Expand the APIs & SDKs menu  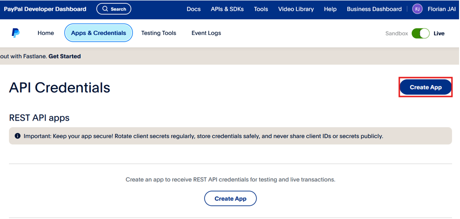click(227, 9)
